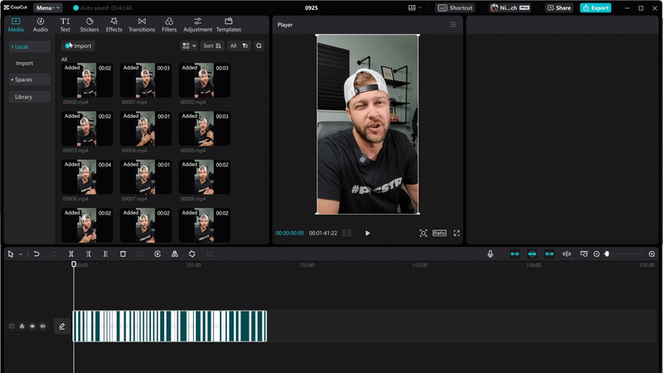Screen dimensions: 663x373
Task: Click the Undo arrow in timeline toolbar
Action: pos(36,254)
